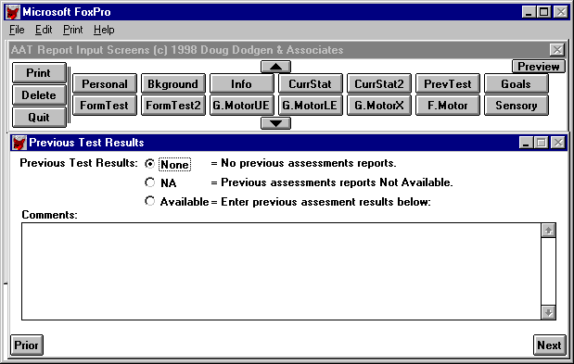Open the G.MotorLE input screen
Screen dimensions: 574x364
[x=311, y=106]
